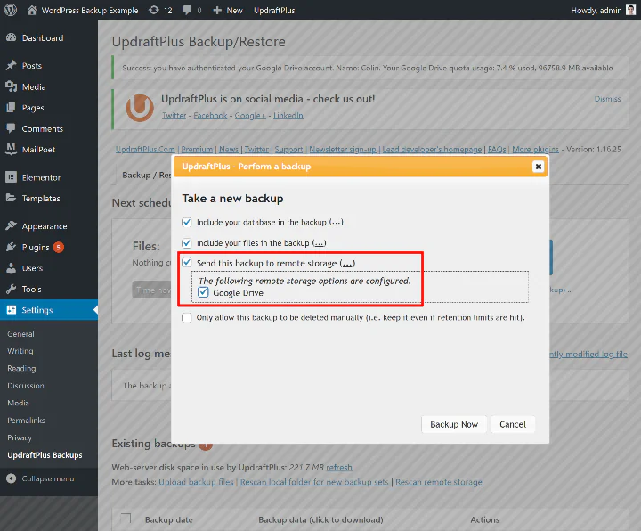Click the Backup Now button

[454, 424]
